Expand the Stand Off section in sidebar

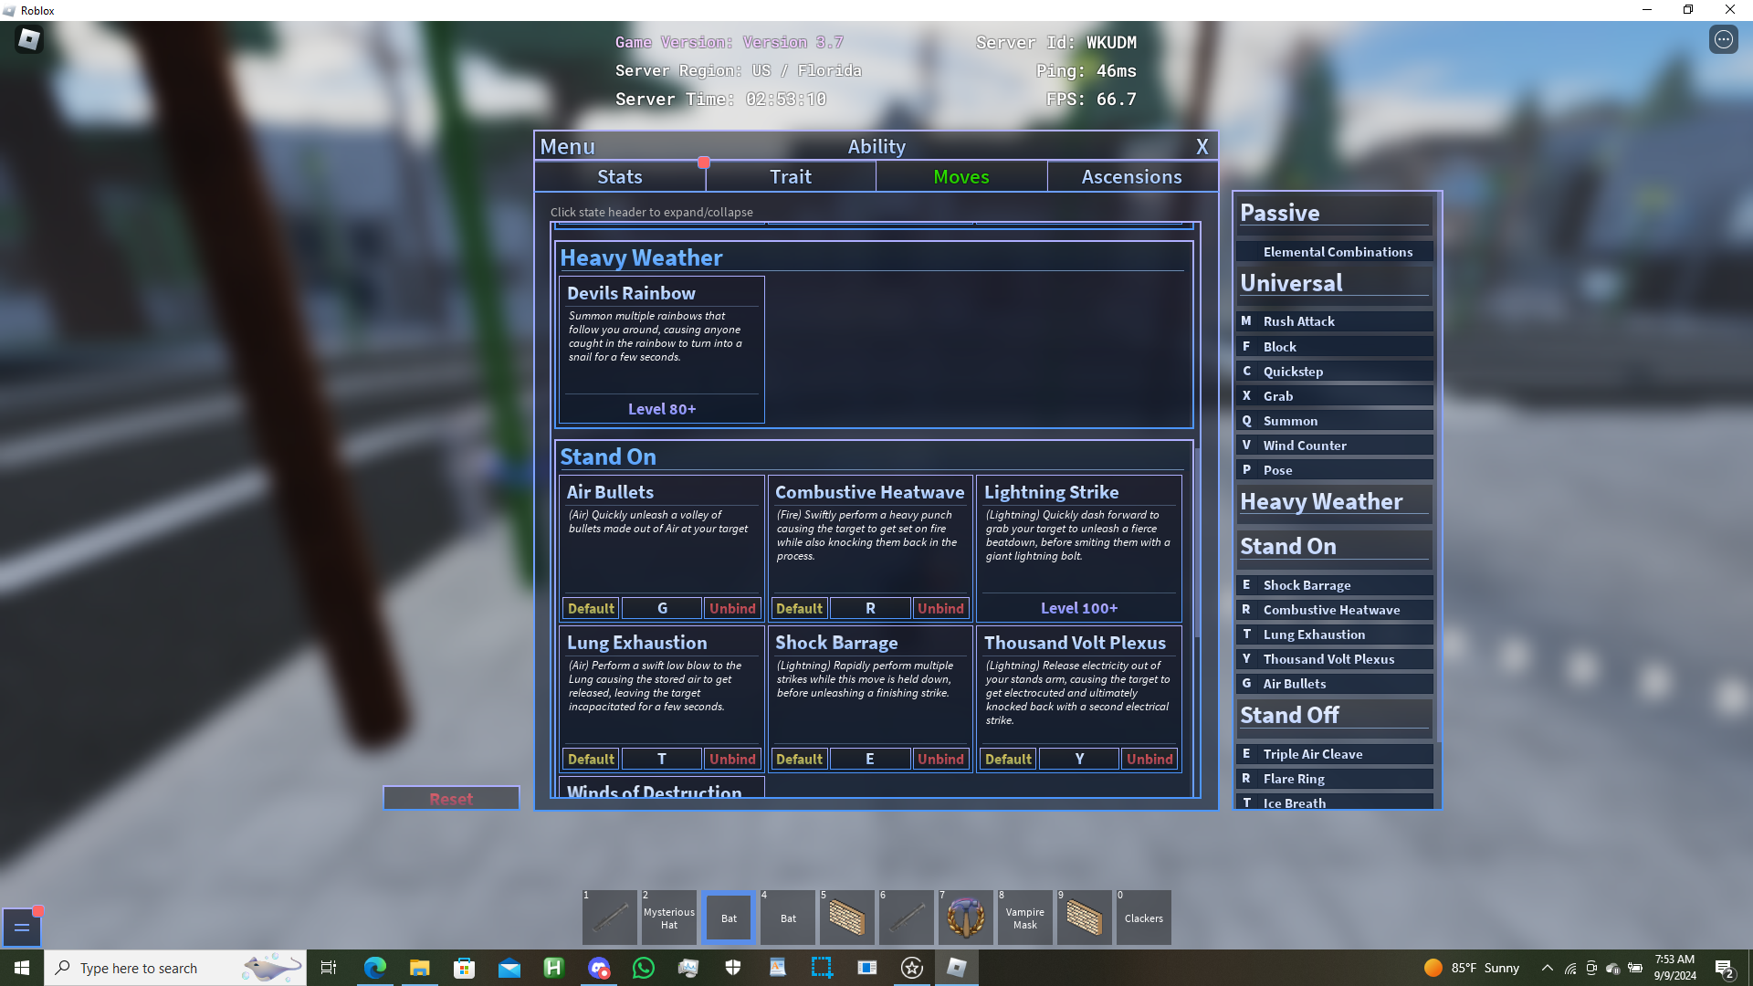[x=1289, y=715]
